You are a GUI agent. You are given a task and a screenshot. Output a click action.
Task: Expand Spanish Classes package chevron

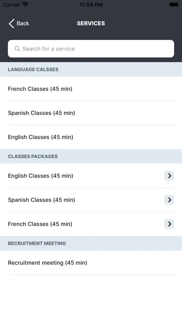click(169, 200)
